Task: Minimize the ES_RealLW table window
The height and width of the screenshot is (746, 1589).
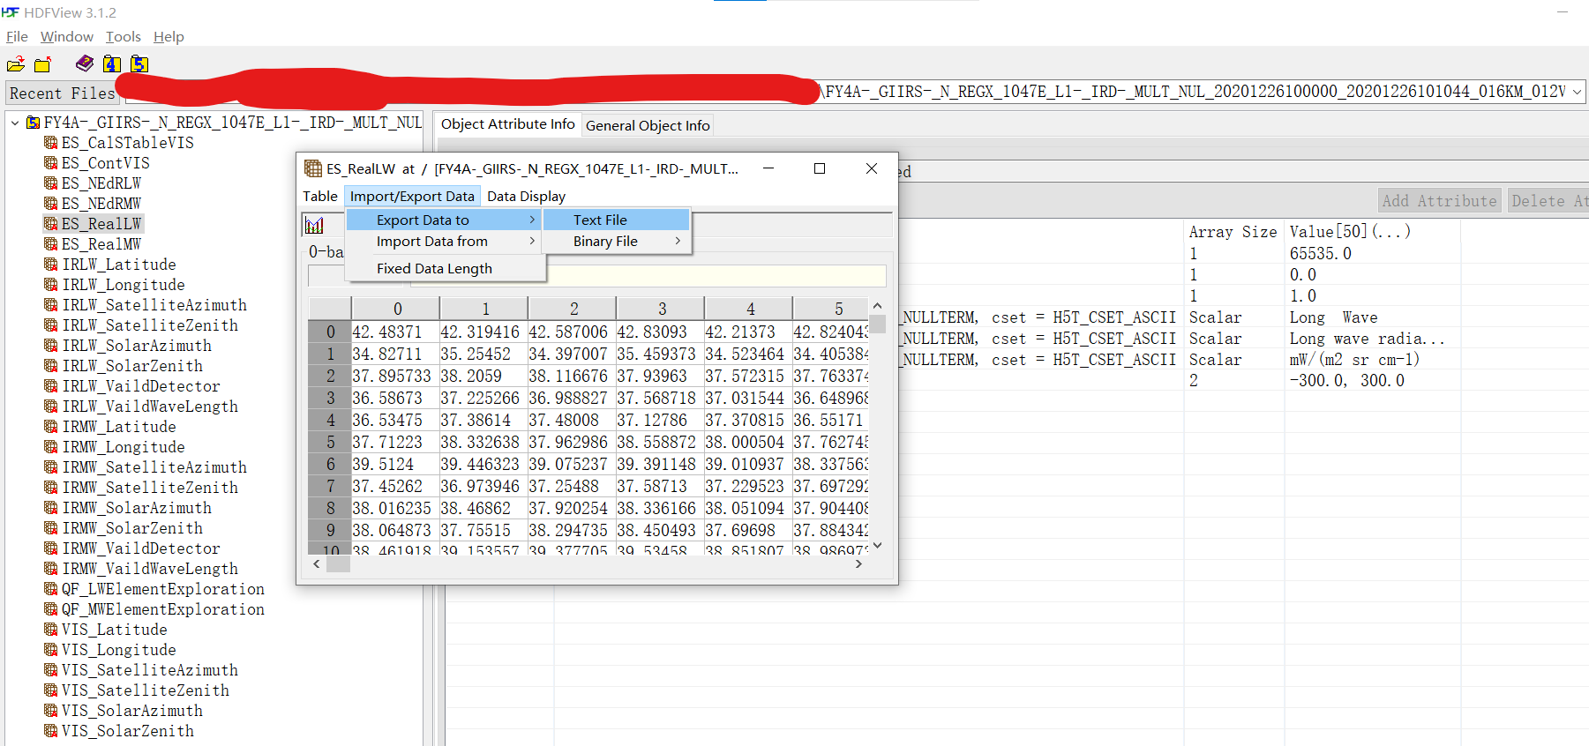Action: tap(768, 168)
